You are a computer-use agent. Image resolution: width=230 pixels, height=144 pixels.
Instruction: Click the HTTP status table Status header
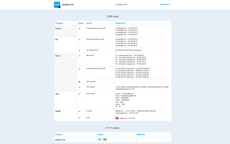point(101,134)
